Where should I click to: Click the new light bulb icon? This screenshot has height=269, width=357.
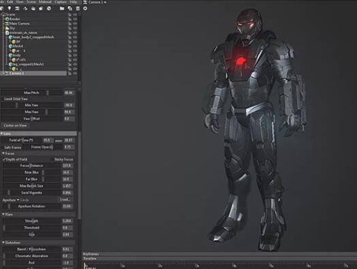tap(10, 8)
